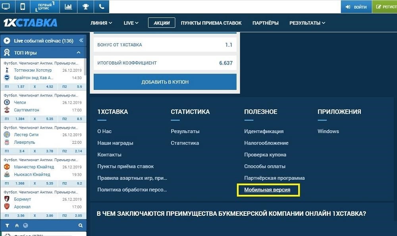The height and width of the screenshot is (236, 397).
Task: Open the Политика обработки персо… footer link
Action: point(132,190)
